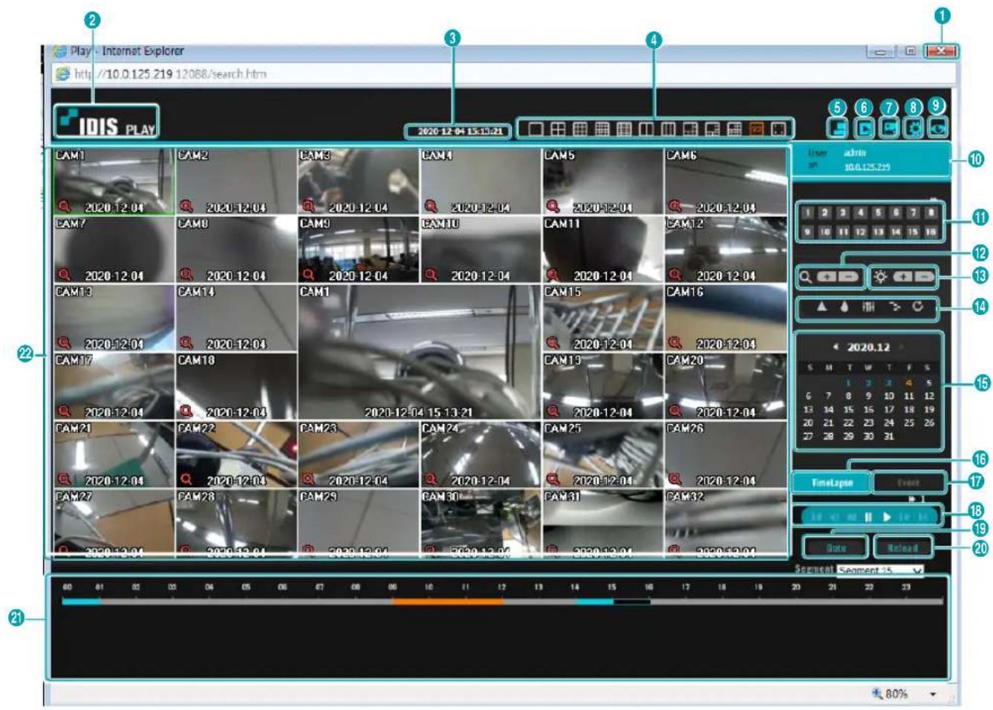The width and height of the screenshot is (993, 710).
Task: Increase brightness with the plus button
Action: (902, 277)
